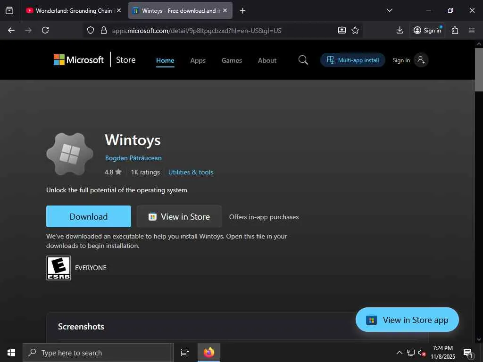The height and width of the screenshot is (362, 483).
Task: Click scrollbar down arrow
Action: (x=479, y=339)
